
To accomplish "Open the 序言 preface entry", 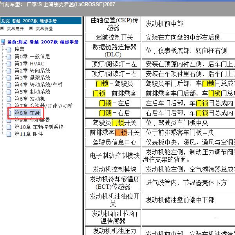I will 20,49.
